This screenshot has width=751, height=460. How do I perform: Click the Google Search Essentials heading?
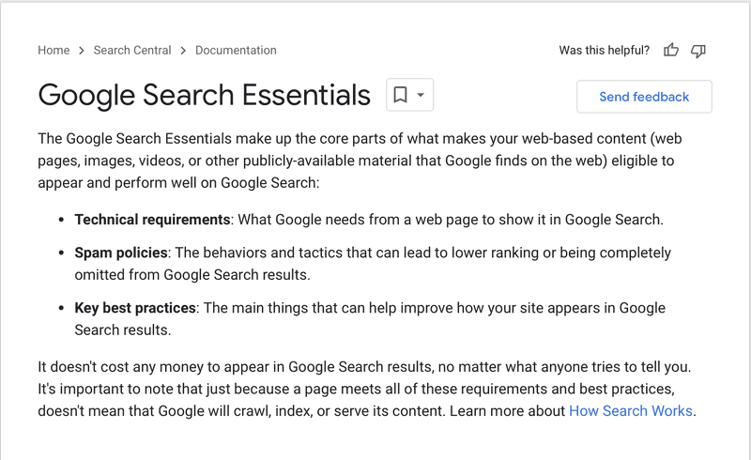tap(205, 95)
